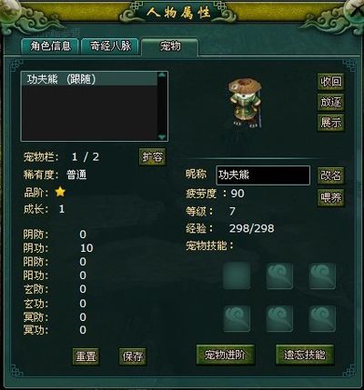Click the 遗忘技能 forget skill button
Viewport: 364px width, 390px height.
coord(305,355)
